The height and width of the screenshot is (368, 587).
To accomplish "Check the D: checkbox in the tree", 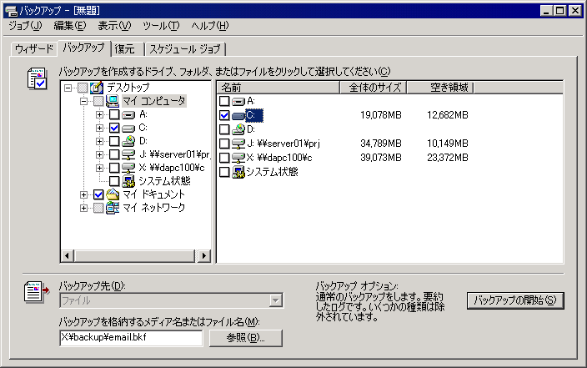I will point(114,141).
